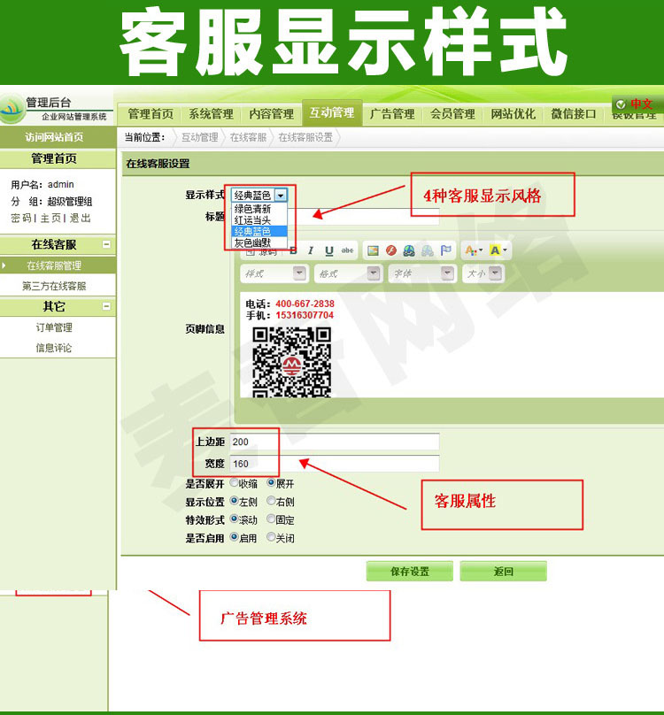Open the 大小 size dropdown

pos(483,273)
